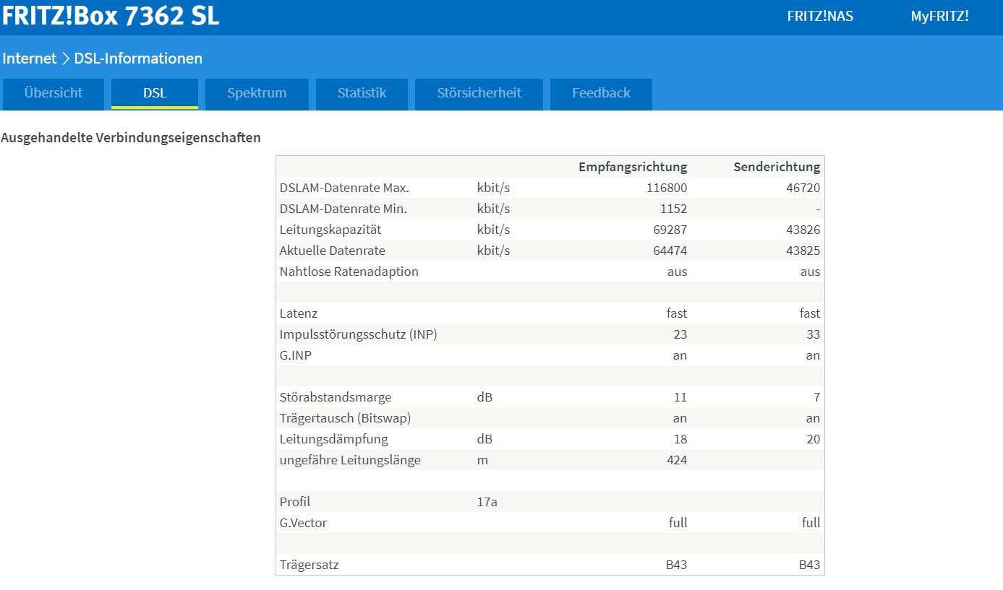Click the value 116800 in table
Image resolution: width=1003 pixels, height=590 pixels.
click(x=667, y=188)
